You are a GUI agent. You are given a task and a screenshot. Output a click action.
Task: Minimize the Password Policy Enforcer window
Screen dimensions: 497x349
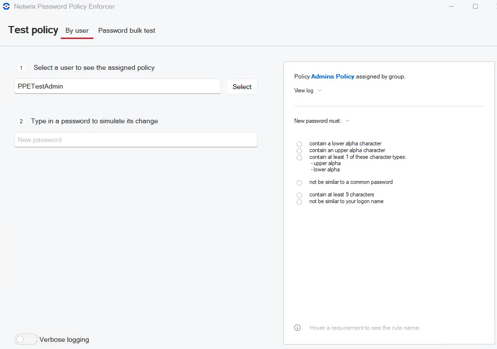tap(451, 6)
